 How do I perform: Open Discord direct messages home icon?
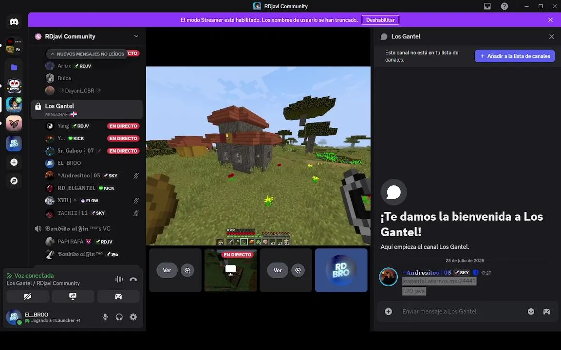coord(14,22)
